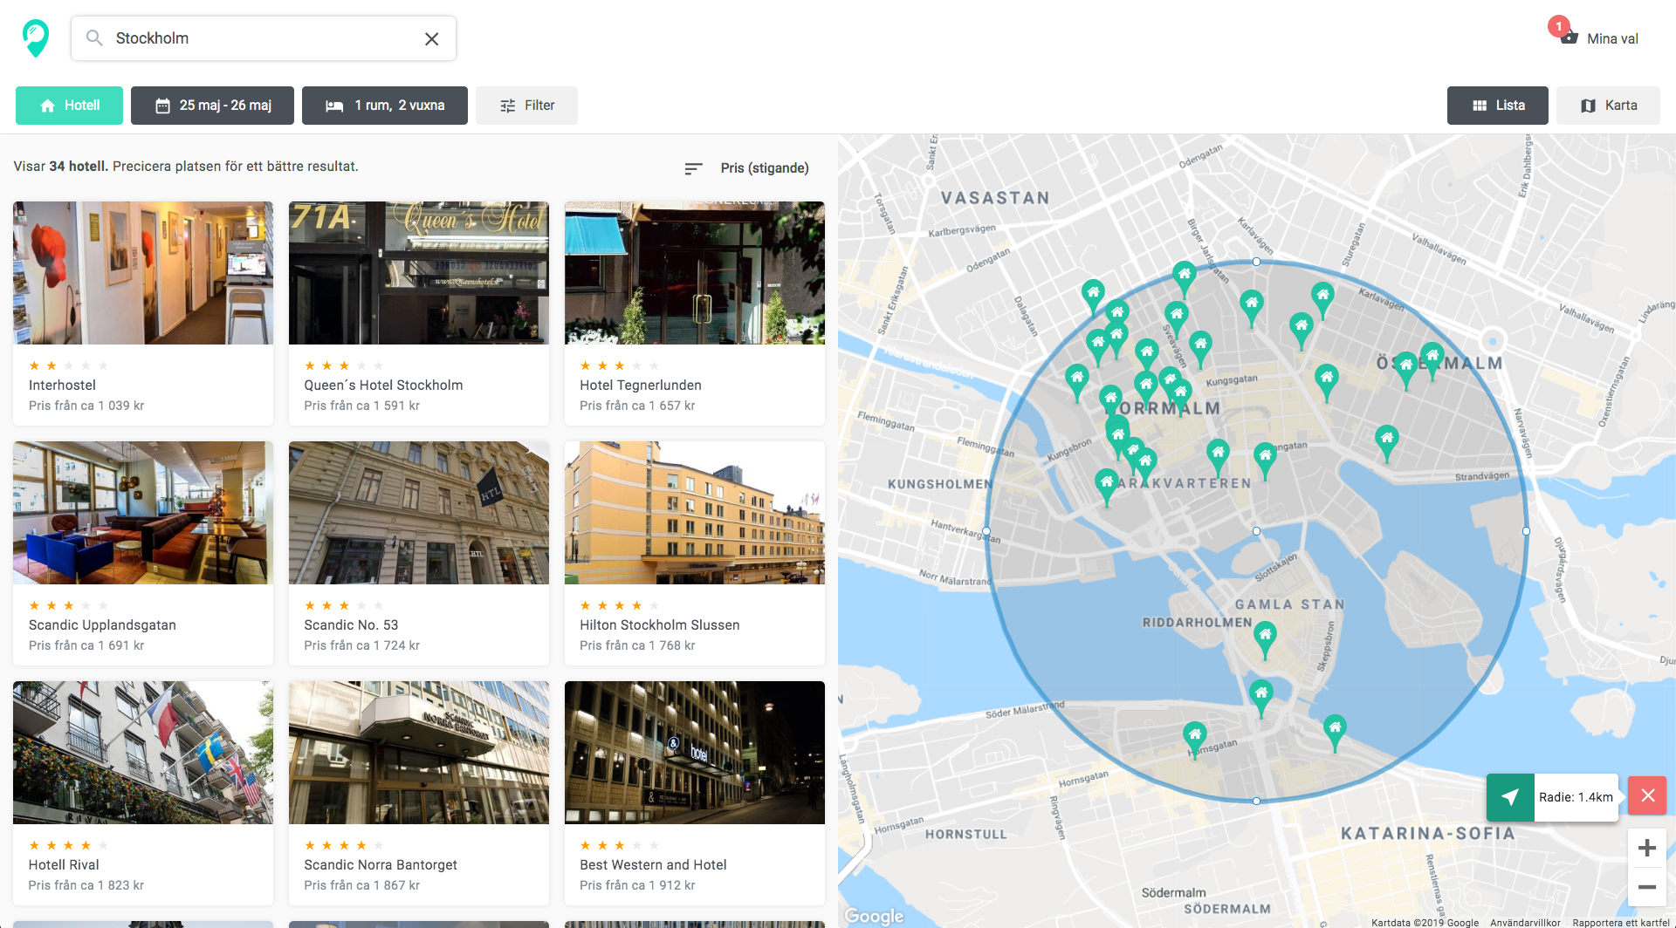1676x928 pixels.
Task: Open the Pris (stigande) sort dropdown
Action: click(x=763, y=167)
